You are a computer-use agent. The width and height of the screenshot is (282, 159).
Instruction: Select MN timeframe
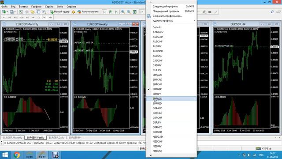pos(50,18)
